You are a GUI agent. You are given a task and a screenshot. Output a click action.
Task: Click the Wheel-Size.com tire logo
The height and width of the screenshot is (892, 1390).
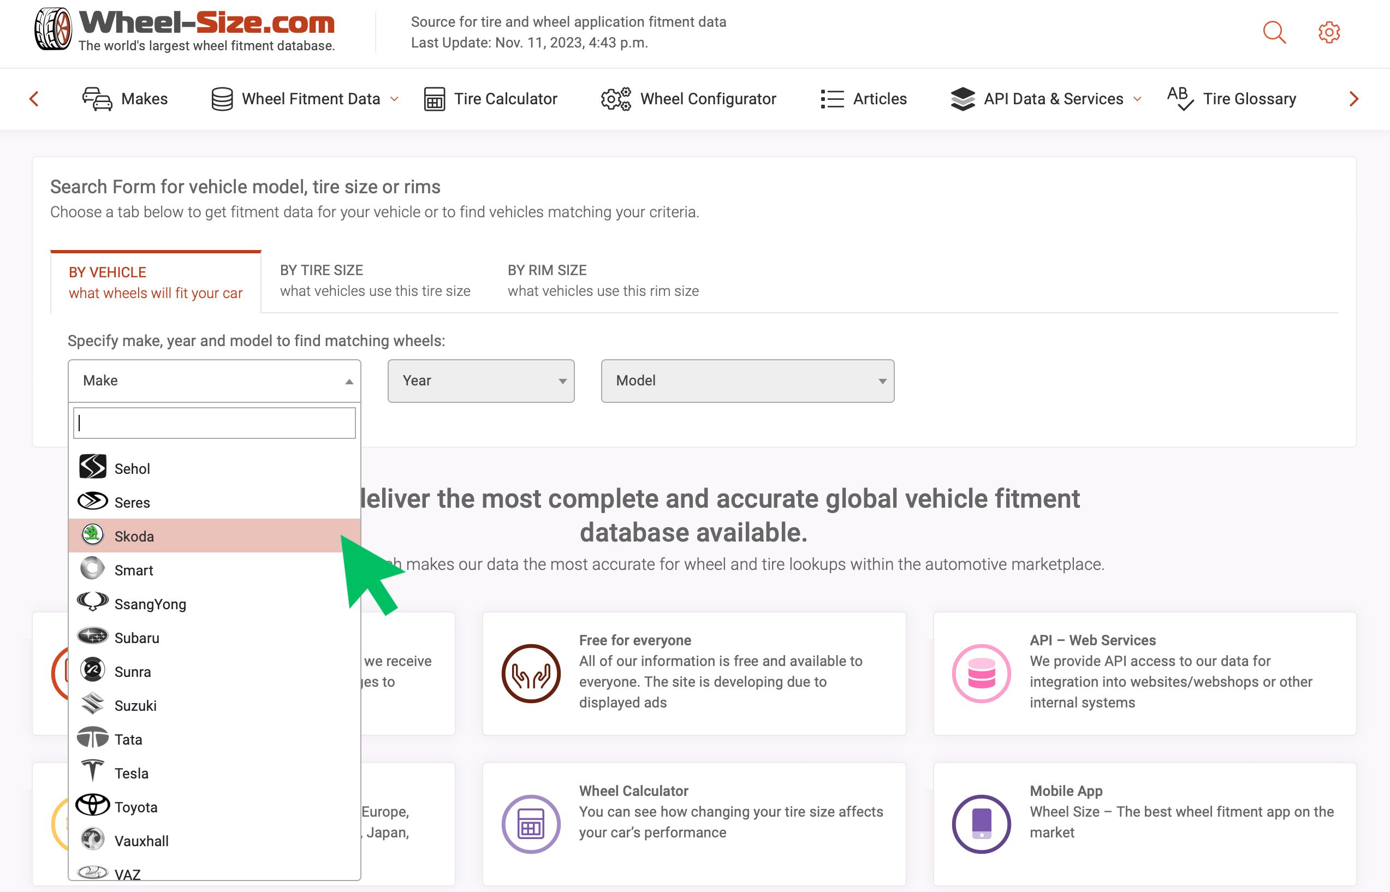click(53, 29)
